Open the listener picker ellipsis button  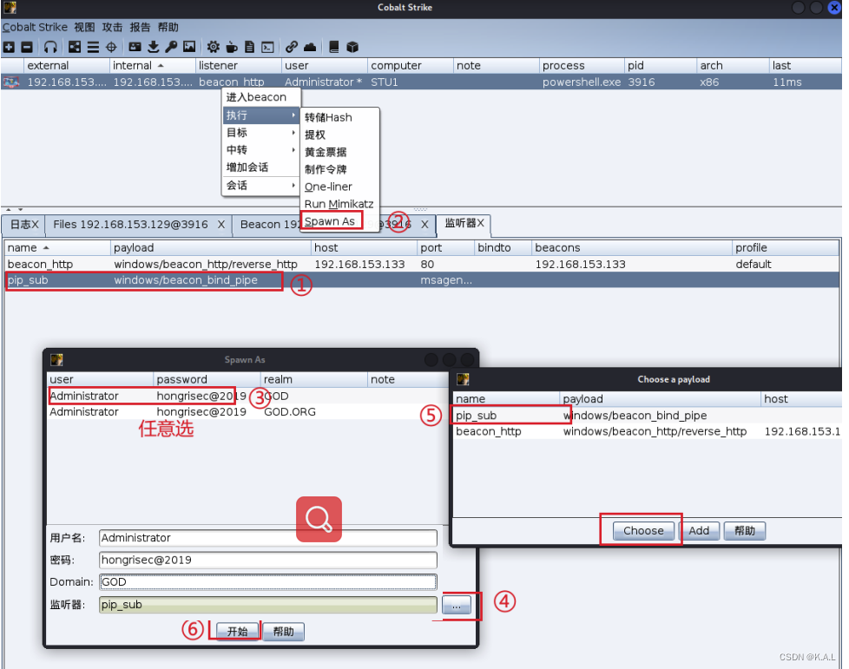click(457, 605)
